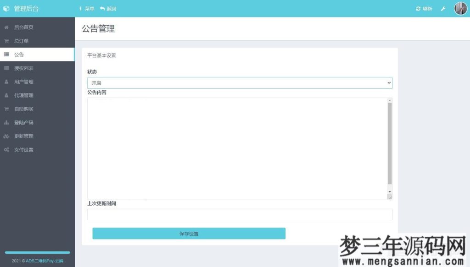The height and width of the screenshot is (267, 470).
Task: Click the refresh icon next to 刷新
Action: [x=417, y=8]
